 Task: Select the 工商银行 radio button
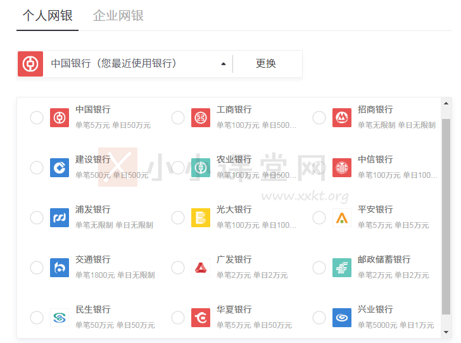[x=178, y=118]
